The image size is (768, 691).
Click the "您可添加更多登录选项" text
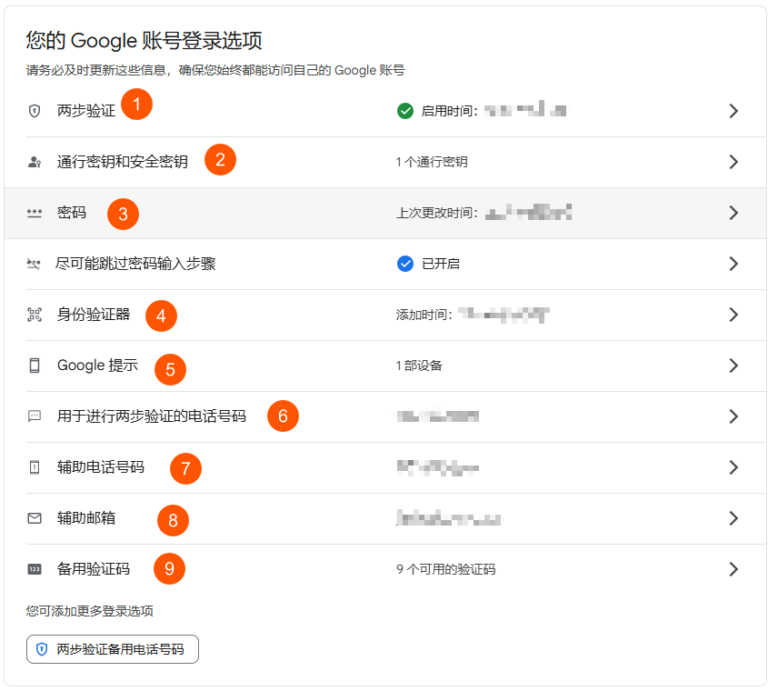[x=90, y=611]
